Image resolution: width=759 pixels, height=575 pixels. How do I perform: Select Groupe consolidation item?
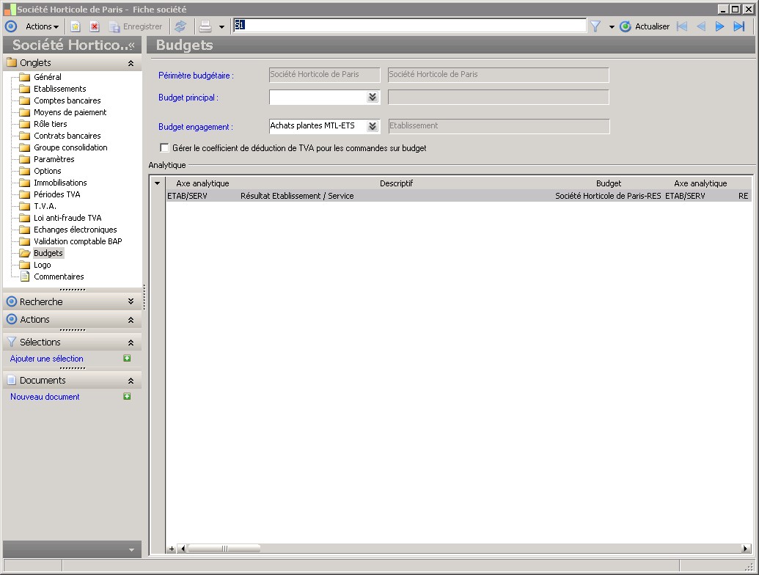point(70,147)
